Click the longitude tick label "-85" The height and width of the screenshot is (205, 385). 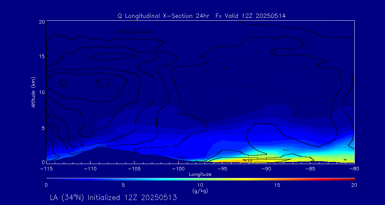click(x=310, y=169)
